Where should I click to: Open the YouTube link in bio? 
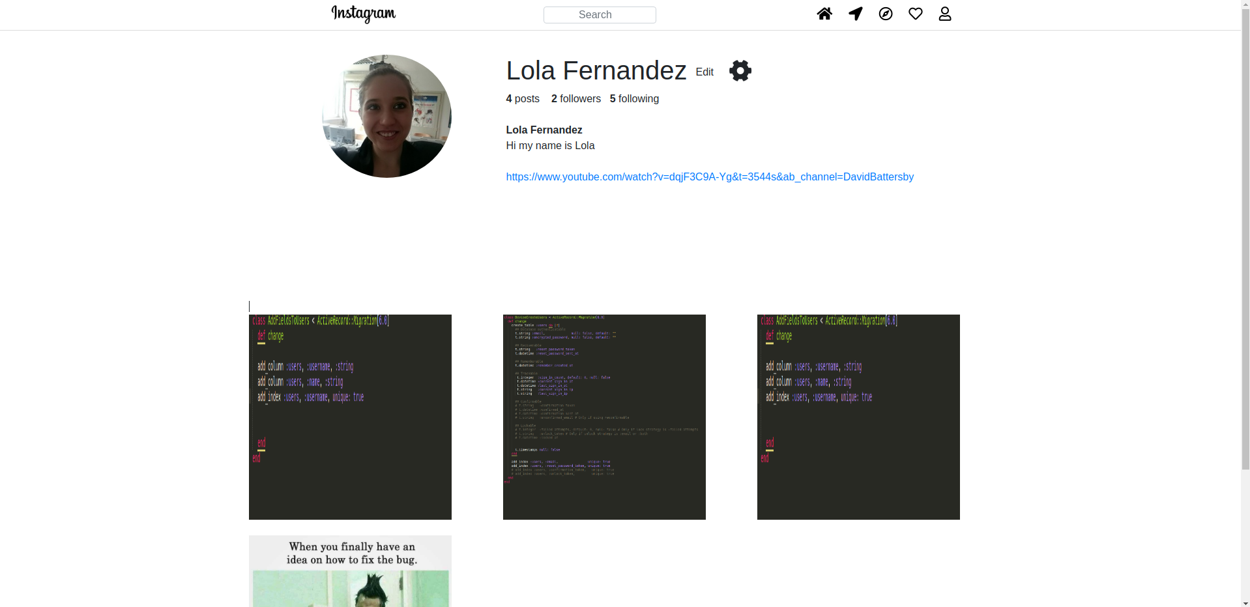click(x=709, y=177)
